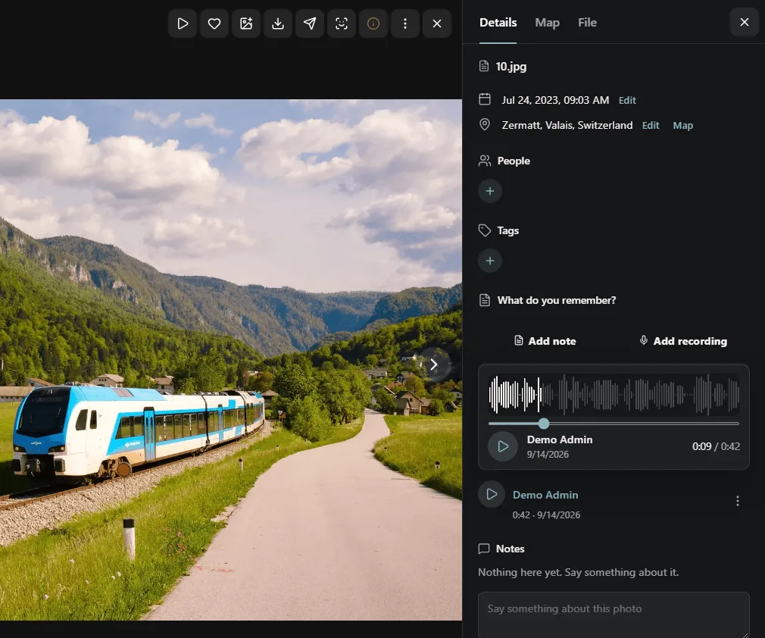Edit the Zermatt location

[x=651, y=126]
